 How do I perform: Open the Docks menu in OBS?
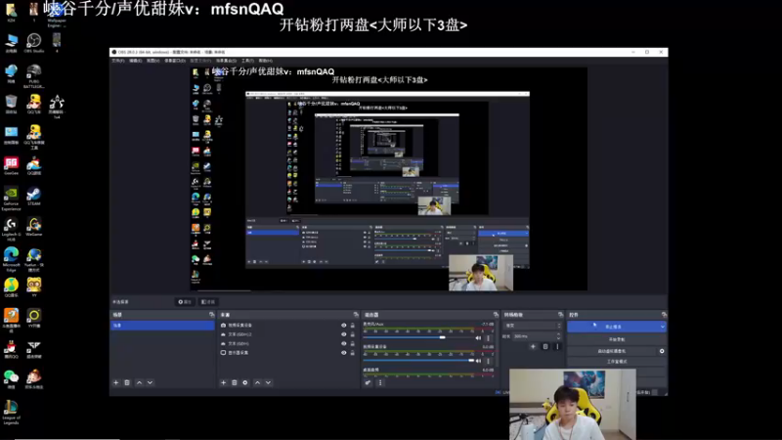point(175,61)
